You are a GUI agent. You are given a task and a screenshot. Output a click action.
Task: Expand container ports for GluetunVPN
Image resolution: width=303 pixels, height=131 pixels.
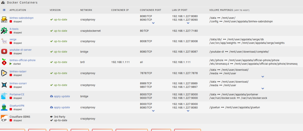click(x=153, y=111)
